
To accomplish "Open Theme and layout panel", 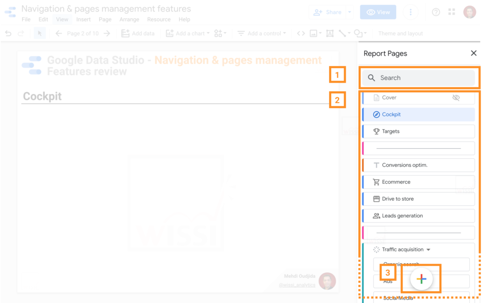I will (400, 33).
